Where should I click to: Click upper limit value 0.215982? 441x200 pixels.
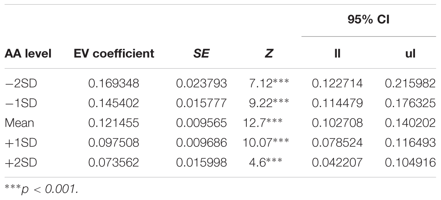pos(410,83)
